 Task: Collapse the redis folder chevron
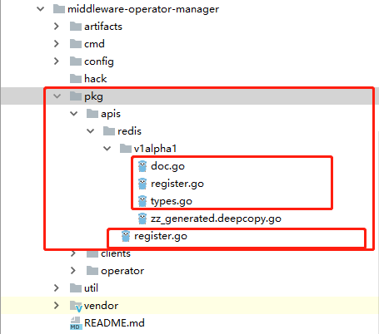point(91,131)
